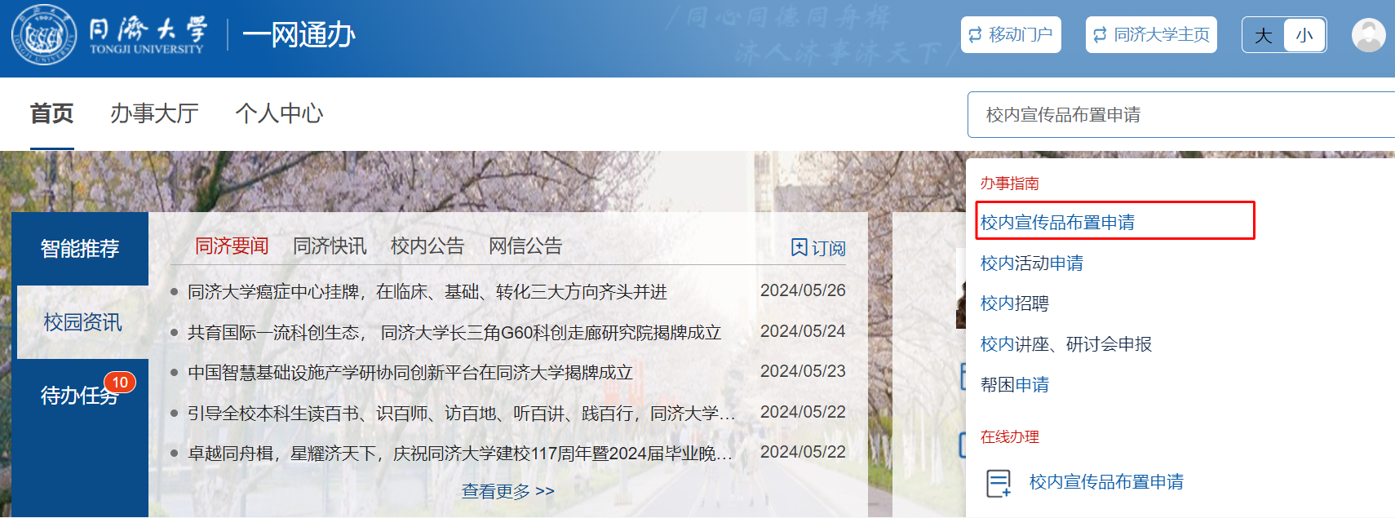Open 待办任务 with badge 10
1395x518 pixels.
(80, 396)
